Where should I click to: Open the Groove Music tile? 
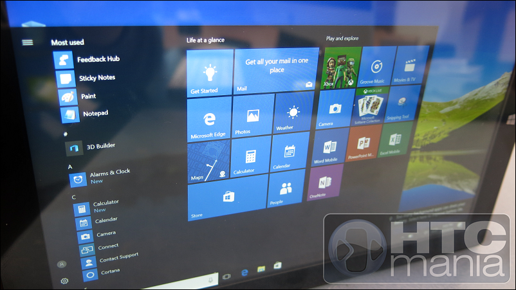[376, 66]
